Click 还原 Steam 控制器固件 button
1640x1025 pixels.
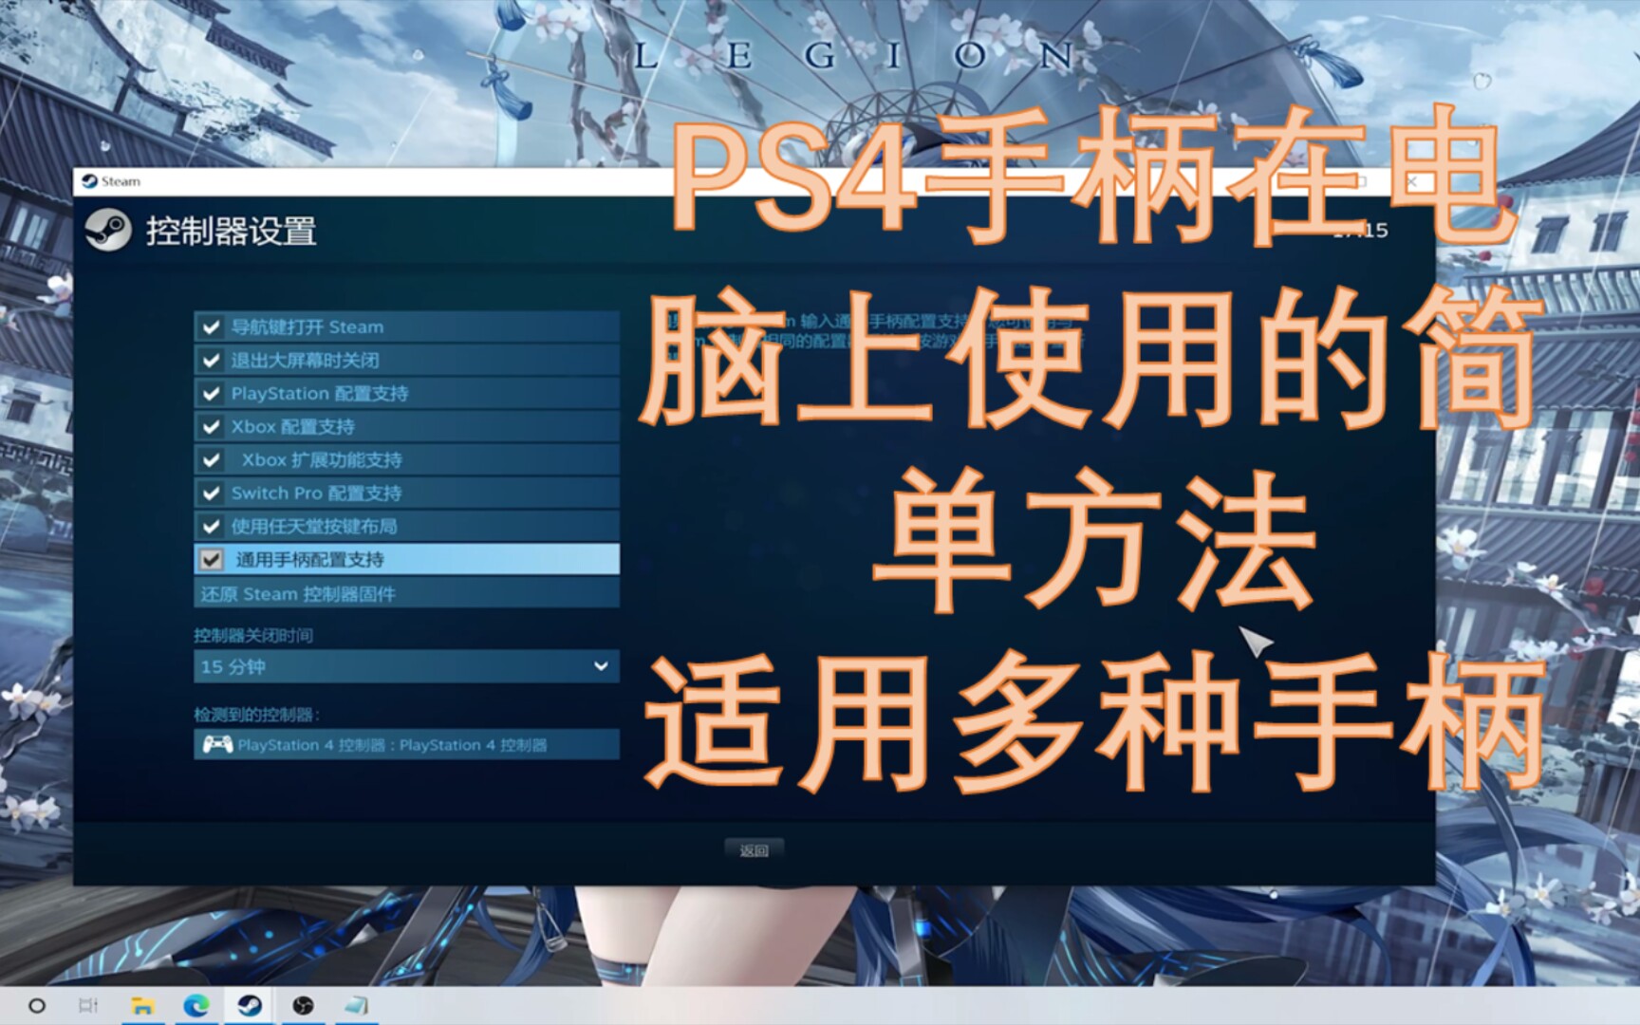pyautogui.click(x=406, y=594)
